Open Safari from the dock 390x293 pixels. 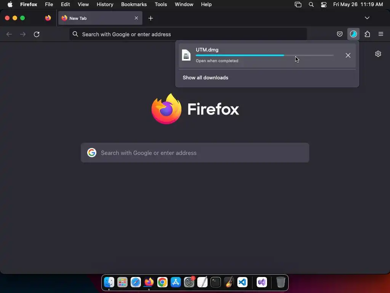tap(136, 282)
